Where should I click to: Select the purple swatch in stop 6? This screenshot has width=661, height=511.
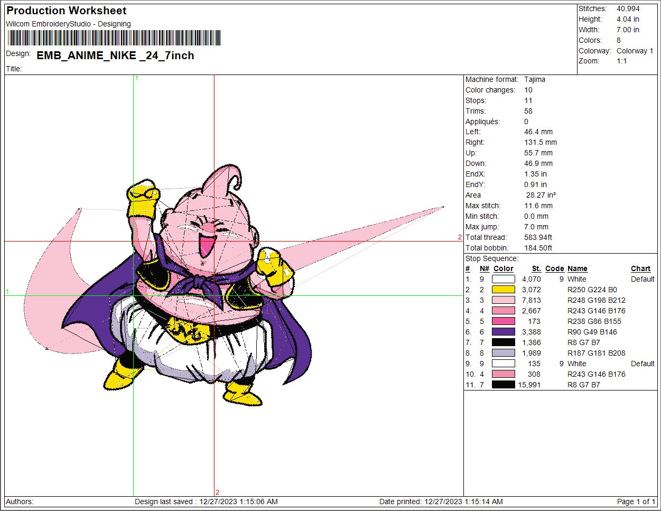pos(503,332)
